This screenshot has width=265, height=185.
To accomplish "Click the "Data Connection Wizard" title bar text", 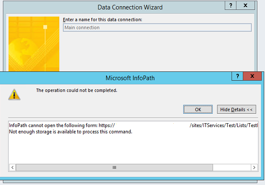I will click(130, 7).
